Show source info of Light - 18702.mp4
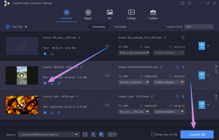 tap(77, 97)
